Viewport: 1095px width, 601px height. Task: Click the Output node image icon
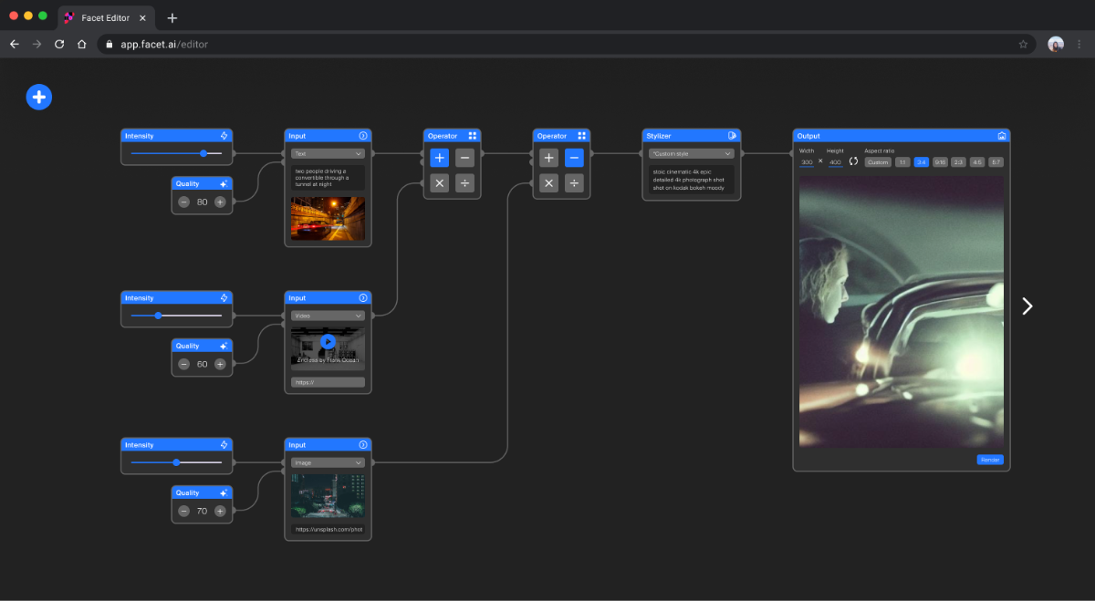click(1002, 136)
